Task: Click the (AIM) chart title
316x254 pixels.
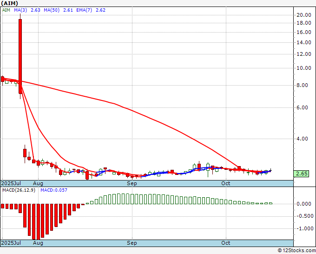Action: [x=9, y=3]
